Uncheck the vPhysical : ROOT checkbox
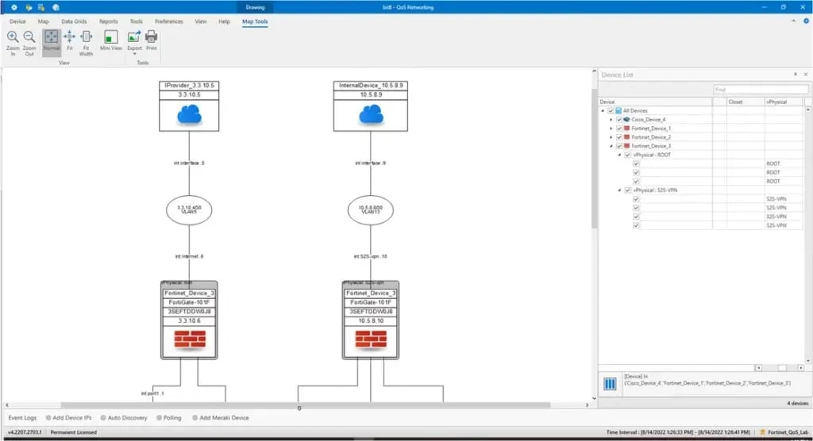813x441 pixels. (x=627, y=155)
